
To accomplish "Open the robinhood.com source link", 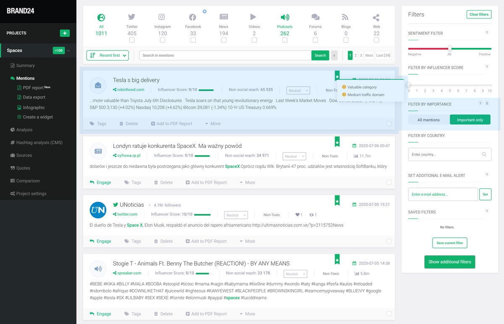I will point(129,90).
